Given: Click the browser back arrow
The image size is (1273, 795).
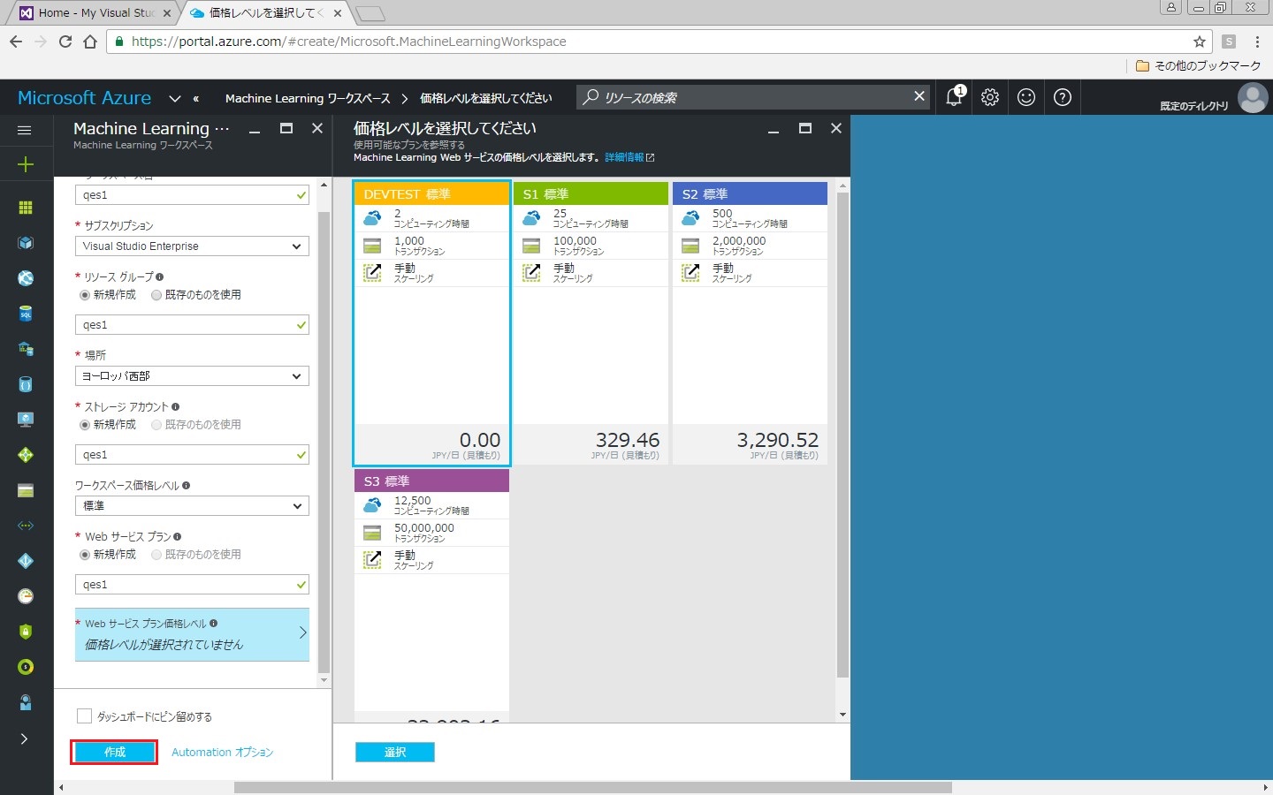Looking at the screenshot, I should tap(16, 42).
